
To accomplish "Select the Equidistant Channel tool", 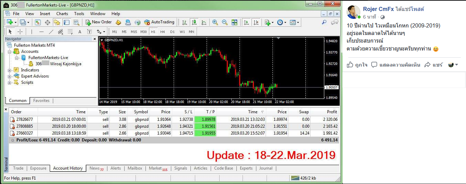I will (x=60, y=32).
